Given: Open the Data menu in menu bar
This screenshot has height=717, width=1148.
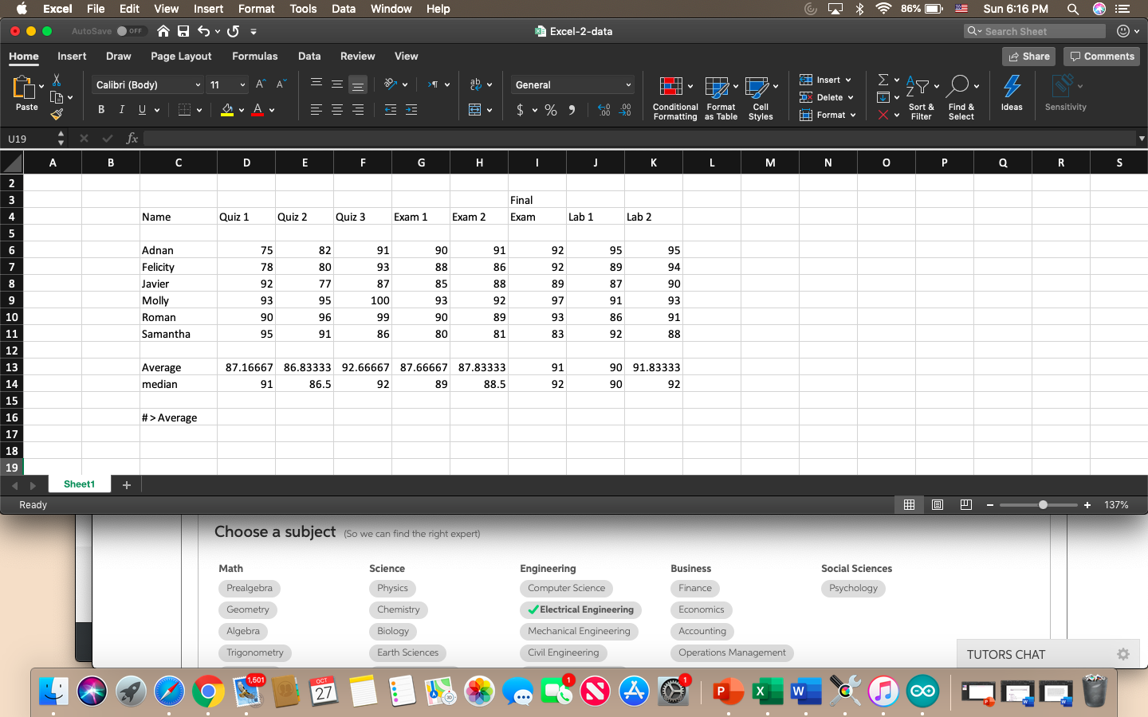Looking at the screenshot, I should point(344,9).
